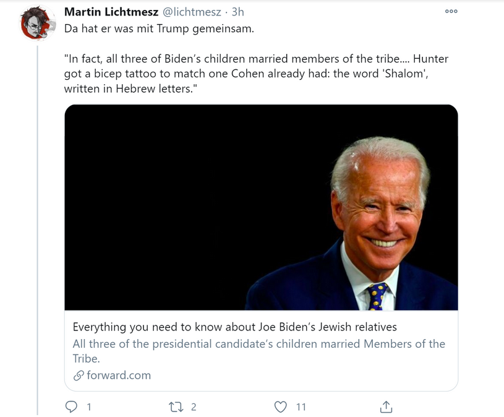Click the retweet arrows icon
Image resolution: width=504 pixels, height=417 pixels.
click(176, 406)
